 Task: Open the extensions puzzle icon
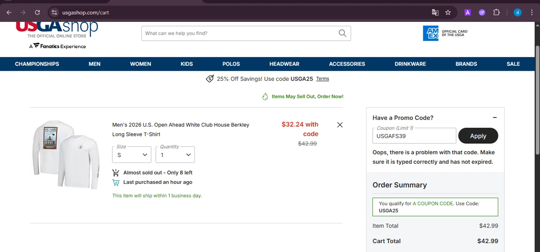[x=496, y=13]
